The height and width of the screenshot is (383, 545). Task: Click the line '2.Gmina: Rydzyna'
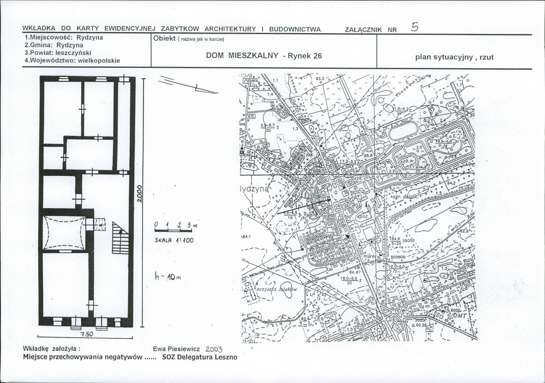coord(54,45)
